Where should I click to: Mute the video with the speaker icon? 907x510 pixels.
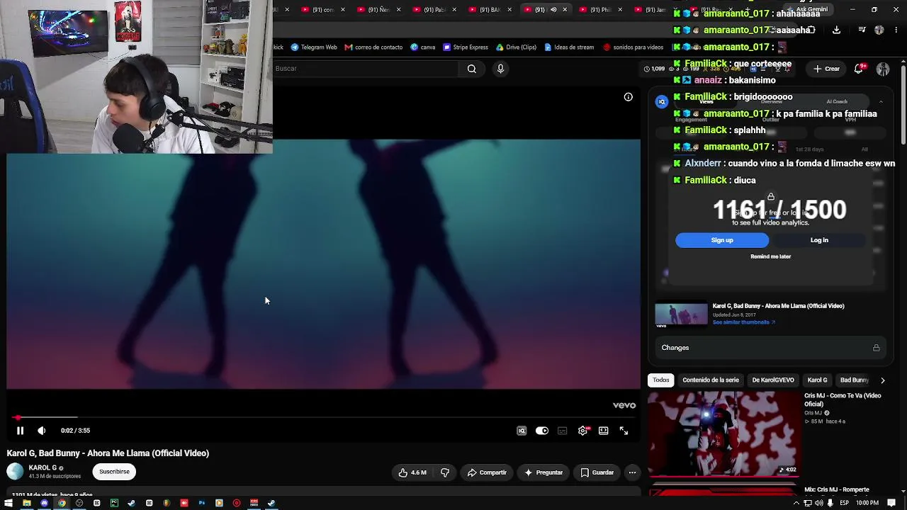42,431
